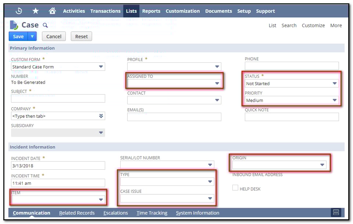The image size is (353, 224).
Task: Click the search magnifier next to Case
Action: pos(45,25)
